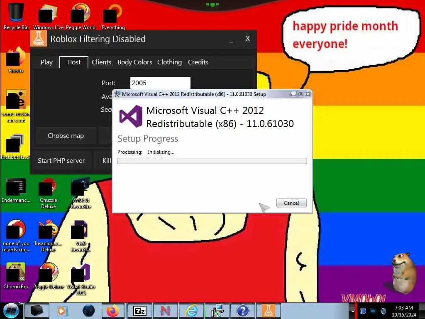Click the black box taskbar icon
425x319 pixels.
[37, 311]
